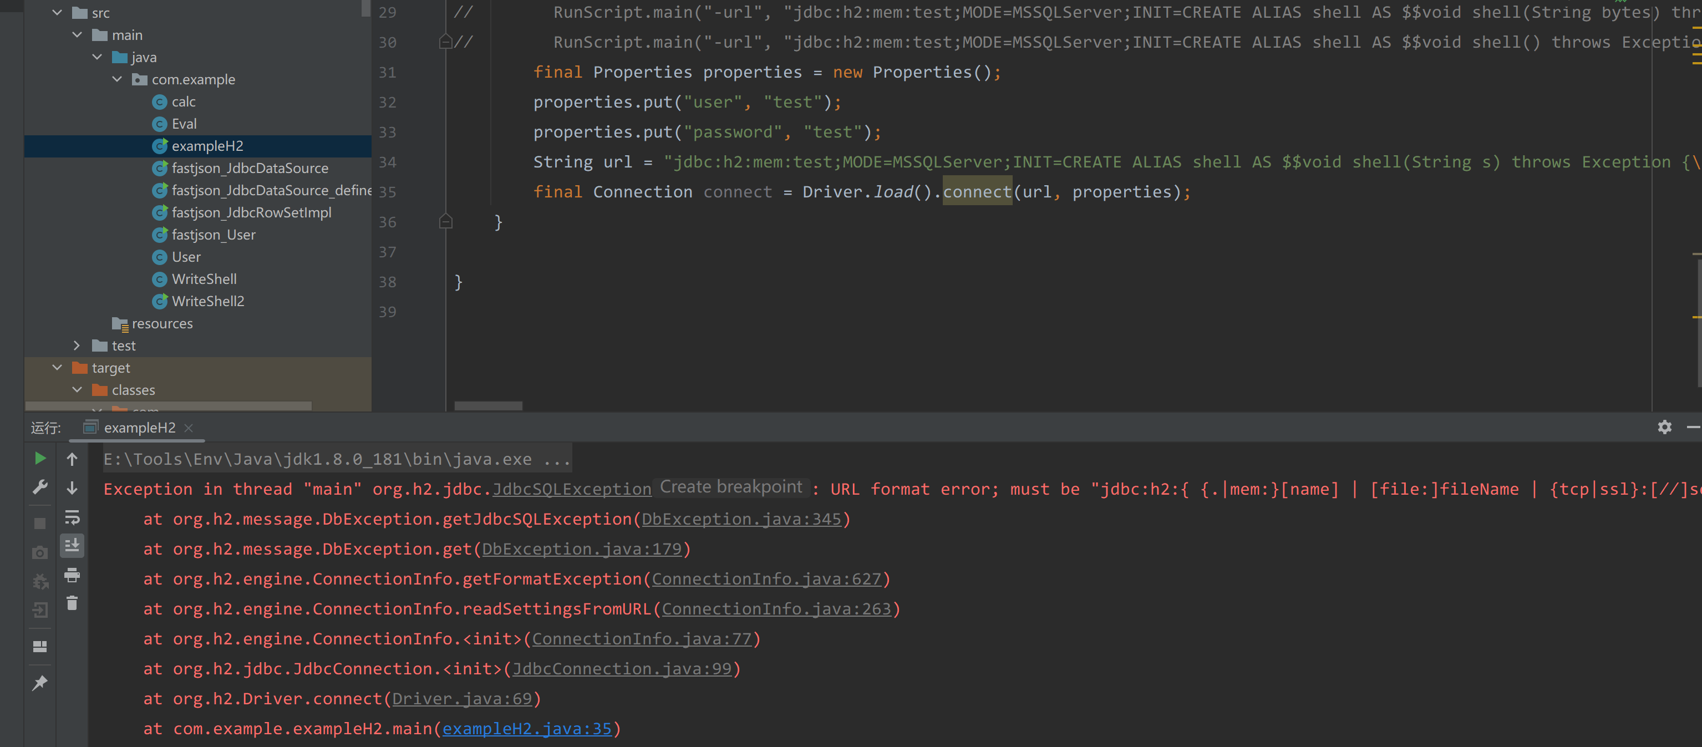Click the Print console output icon

pos(72,575)
